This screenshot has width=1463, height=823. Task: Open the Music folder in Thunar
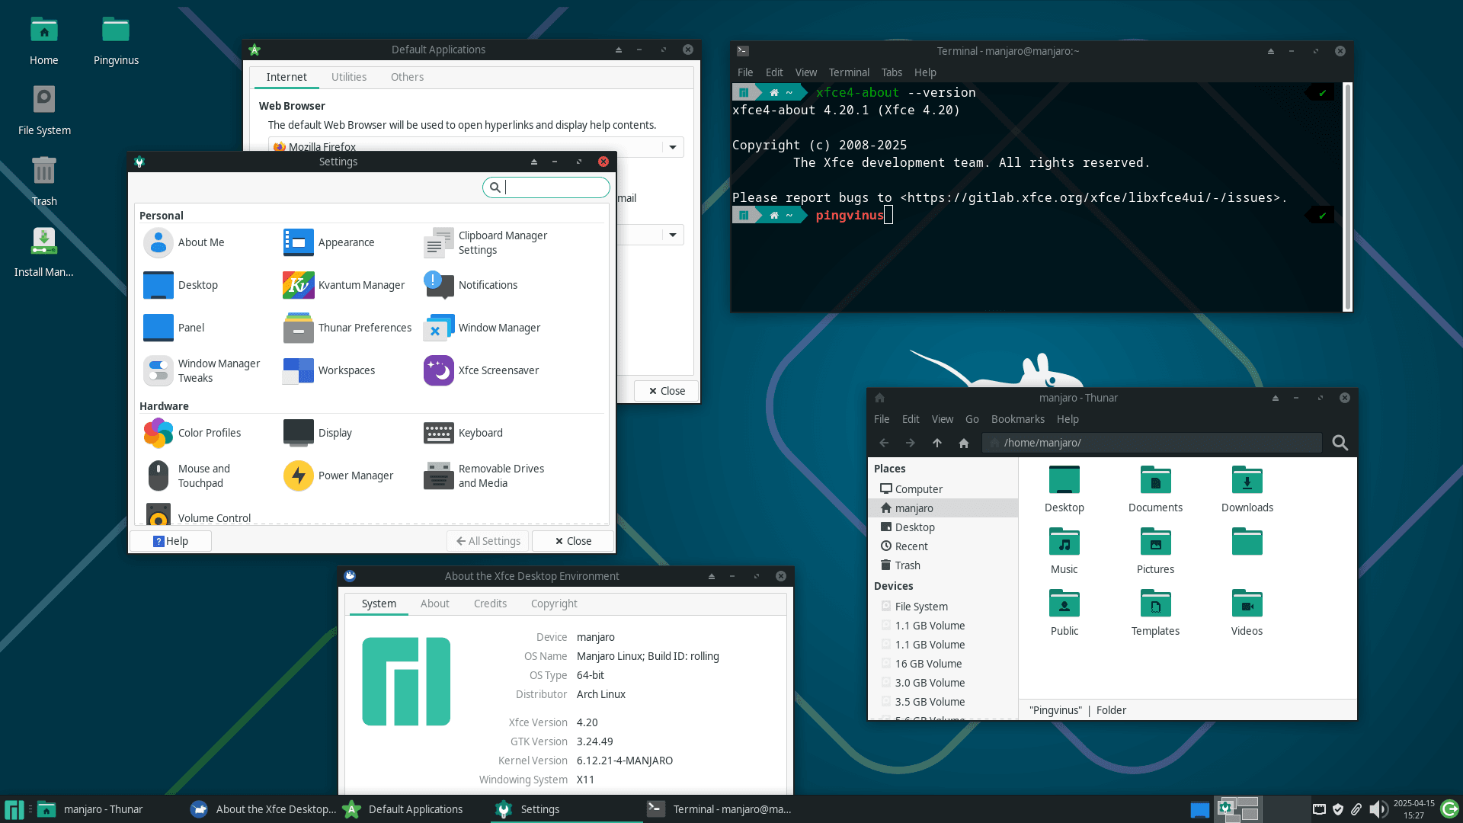1064,551
